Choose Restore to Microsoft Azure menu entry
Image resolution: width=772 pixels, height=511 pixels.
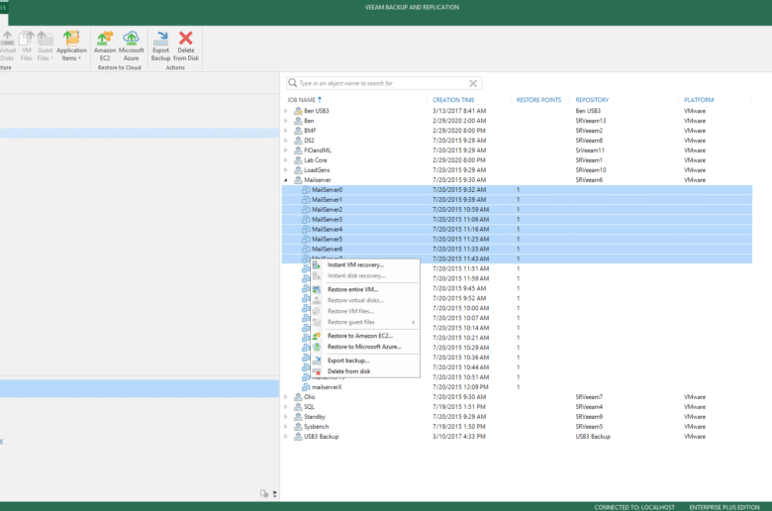pyautogui.click(x=365, y=347)
